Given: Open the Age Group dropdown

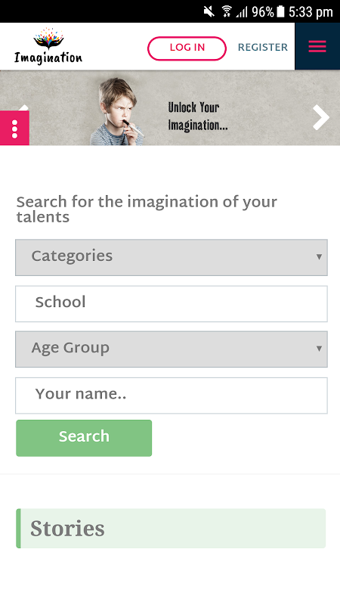Looking at the screenshot, I should (x=172, y=349).
